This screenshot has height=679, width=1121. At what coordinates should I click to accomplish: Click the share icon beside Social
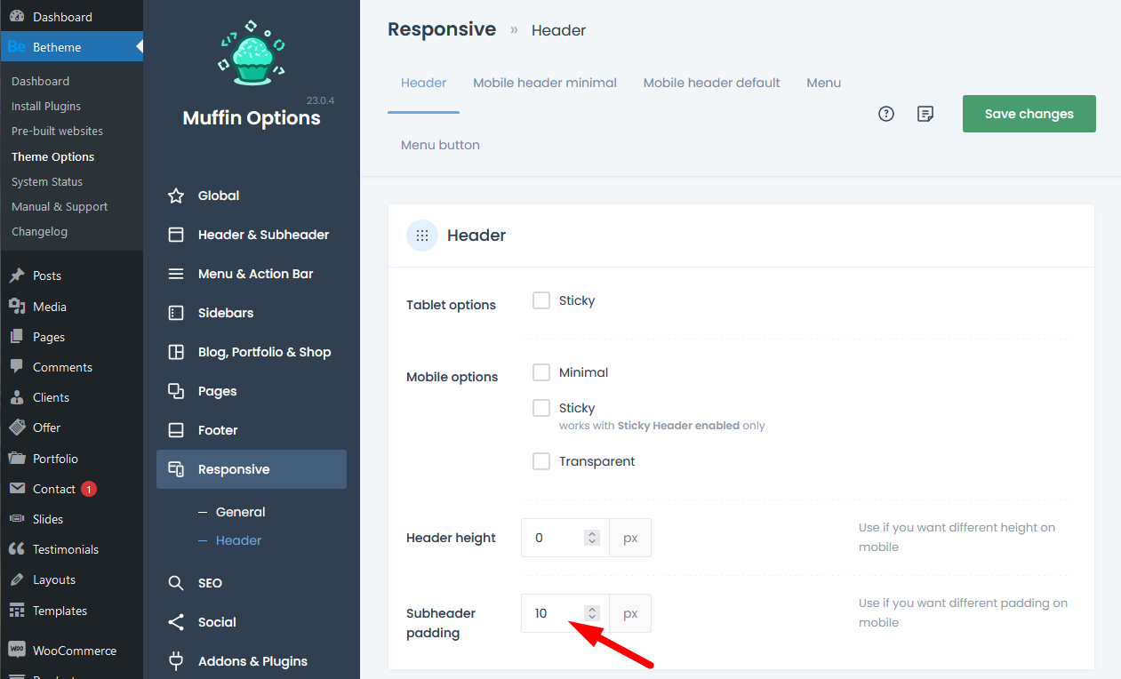(x=176, y=622)
